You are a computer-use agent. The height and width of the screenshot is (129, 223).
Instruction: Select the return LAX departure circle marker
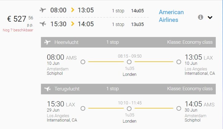point(83,109)
